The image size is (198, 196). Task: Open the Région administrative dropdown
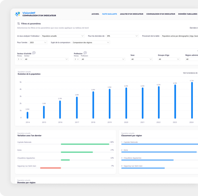click(x=192, y=59)
